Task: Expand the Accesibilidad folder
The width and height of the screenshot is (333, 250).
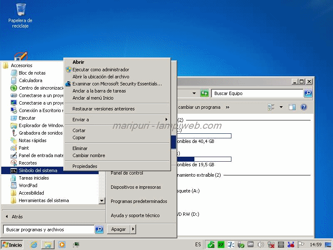Action: point(27,193)
